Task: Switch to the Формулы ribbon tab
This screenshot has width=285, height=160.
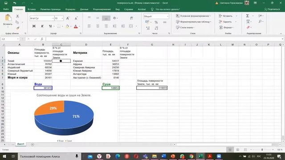Action: pyautogui.click(x=70, y=9)
